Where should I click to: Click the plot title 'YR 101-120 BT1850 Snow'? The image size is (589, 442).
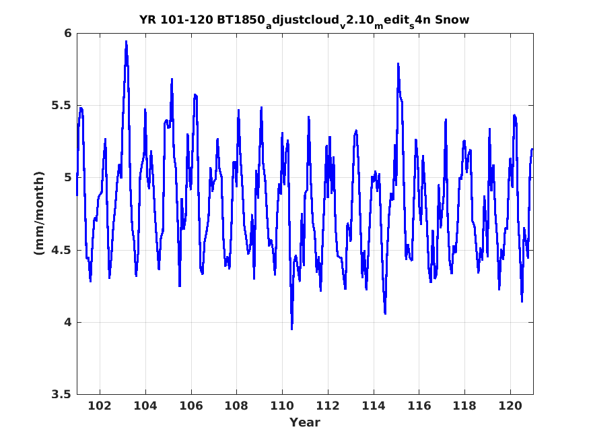(304, 20)
